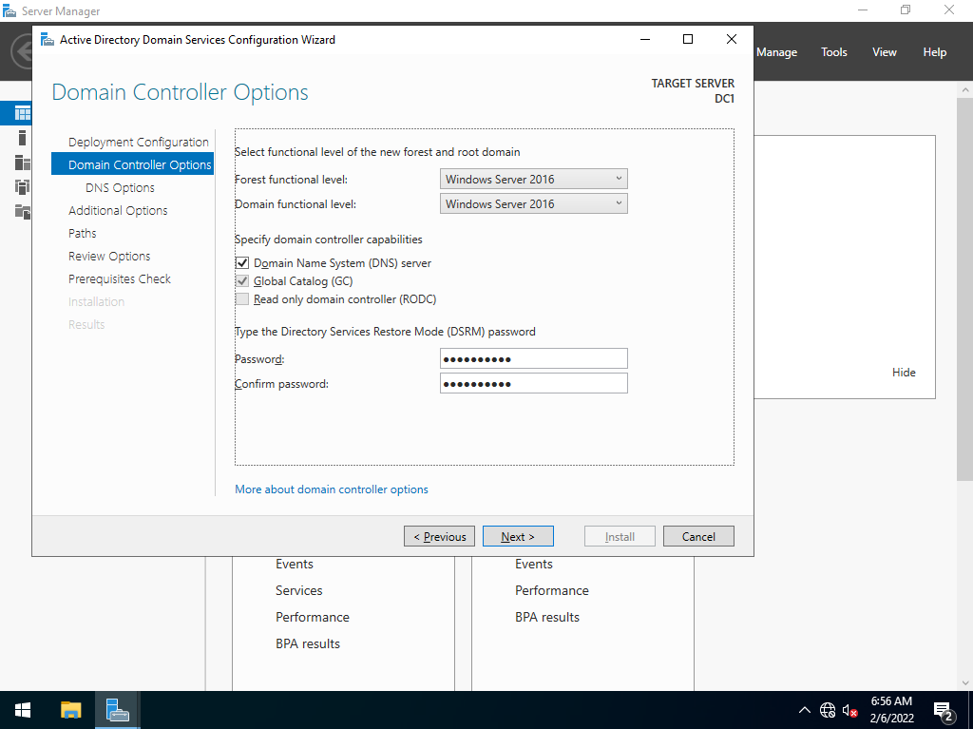Viewport: 973px width, 729px height.
Task: Click the Server Manager vertical scrollbar thumb
Action: click(965, 289)
